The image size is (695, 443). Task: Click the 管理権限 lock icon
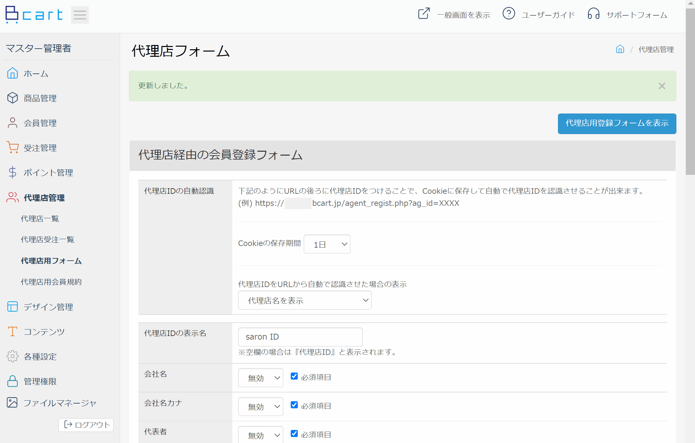(12, 381)
